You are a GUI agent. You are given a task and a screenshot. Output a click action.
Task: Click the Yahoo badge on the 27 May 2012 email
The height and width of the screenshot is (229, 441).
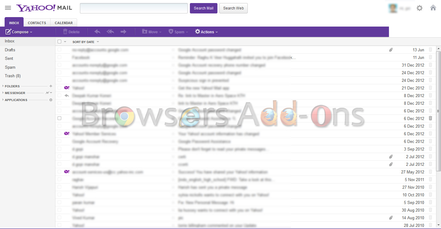[x=67, y=172]
